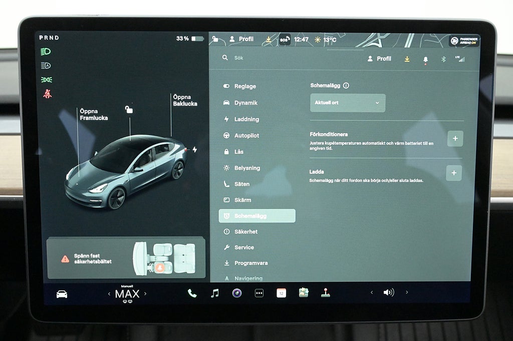Add a Ladda schedule with plus button
This screenshot has height=341, width=513.
(454, 173)
